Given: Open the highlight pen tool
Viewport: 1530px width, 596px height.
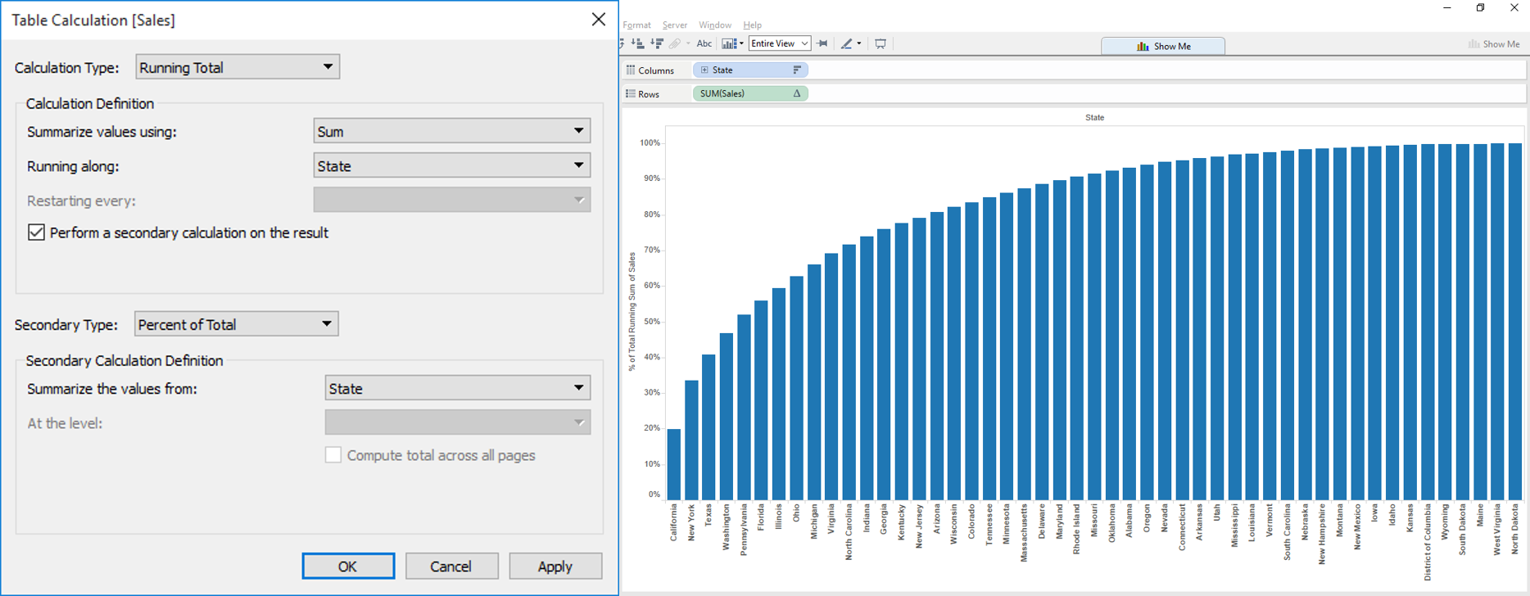Looking at the screenshot, I should [x=848, y=44].
